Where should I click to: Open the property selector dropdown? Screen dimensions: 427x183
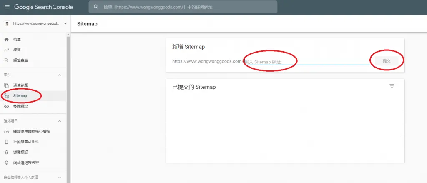65,24
